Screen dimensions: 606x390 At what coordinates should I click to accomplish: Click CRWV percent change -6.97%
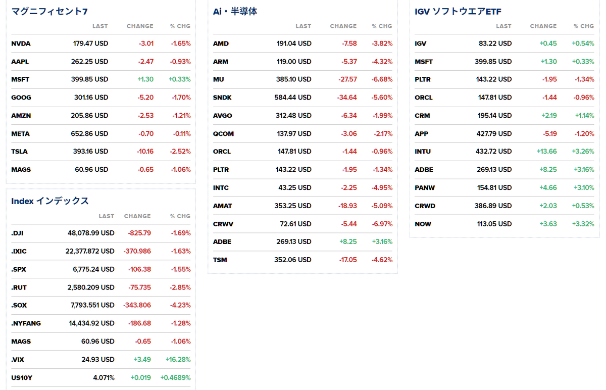[382, 224]
